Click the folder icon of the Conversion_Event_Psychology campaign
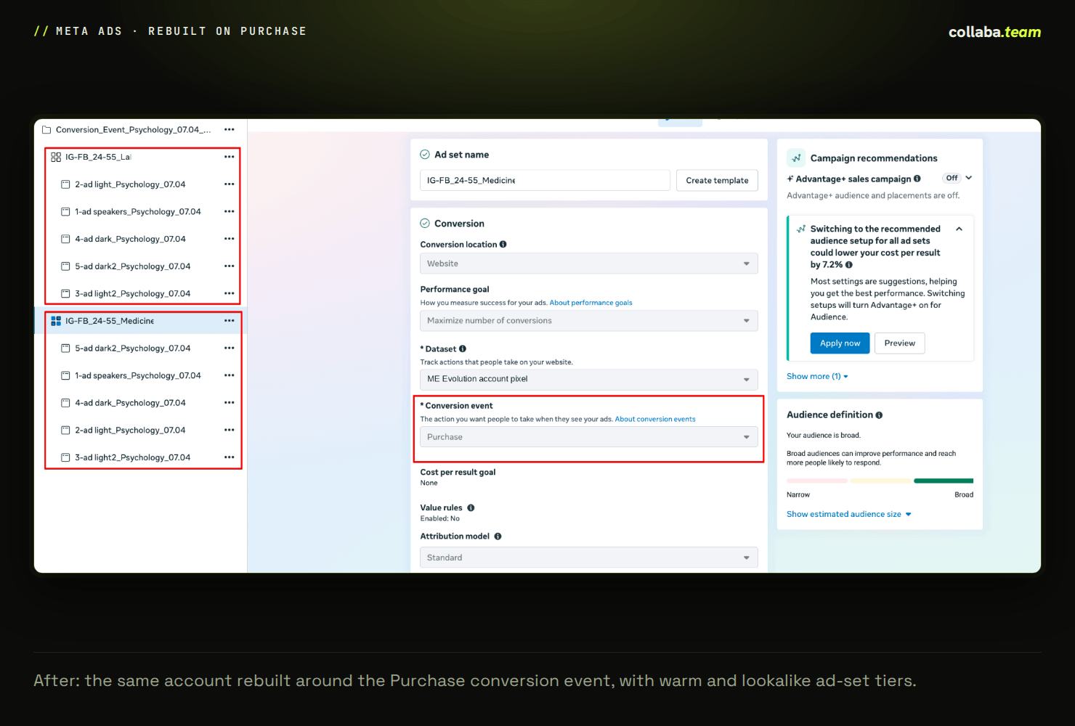Screen dimensions: 1075x726 click(46, 130)
